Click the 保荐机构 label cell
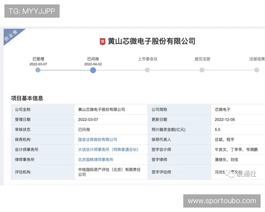265x212 pixels. (43, 140)
